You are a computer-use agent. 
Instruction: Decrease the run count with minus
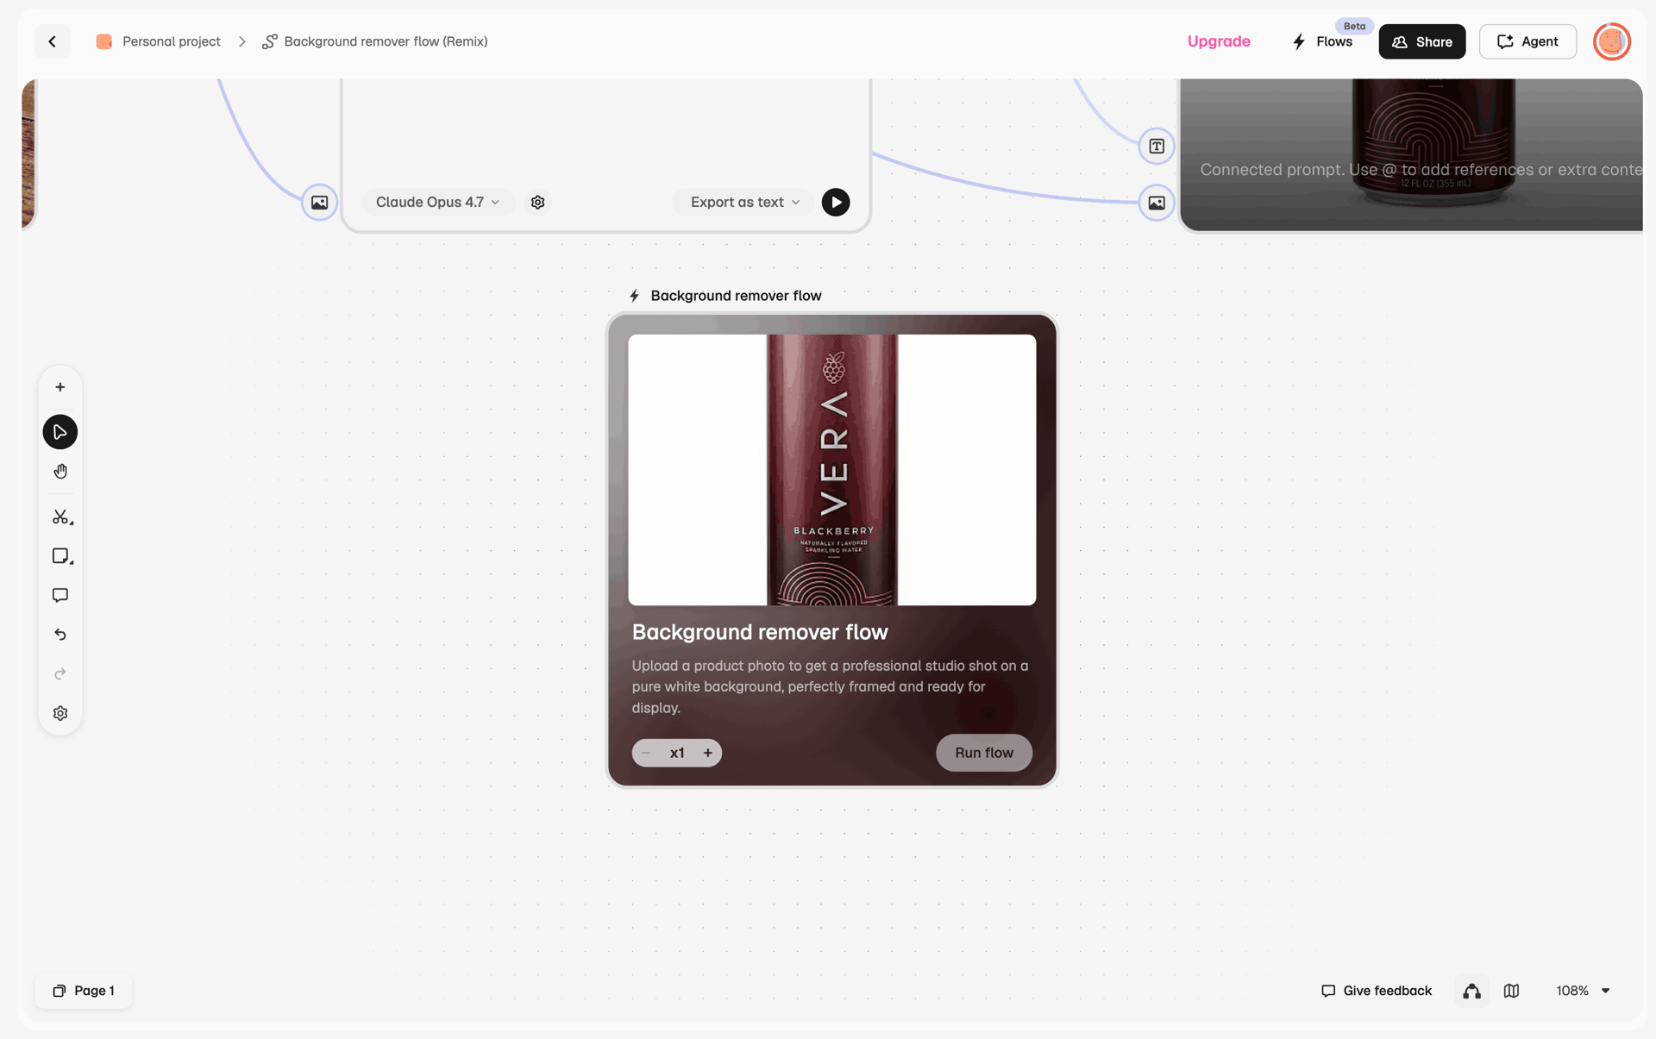(646, 753)
